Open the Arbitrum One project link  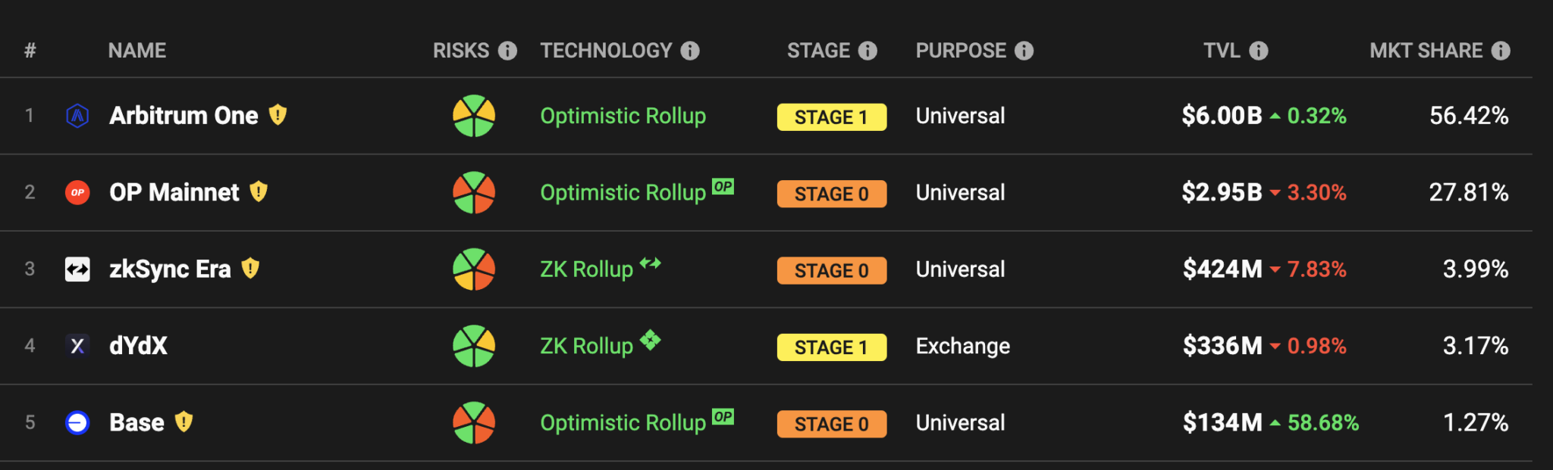click(184, 116)
